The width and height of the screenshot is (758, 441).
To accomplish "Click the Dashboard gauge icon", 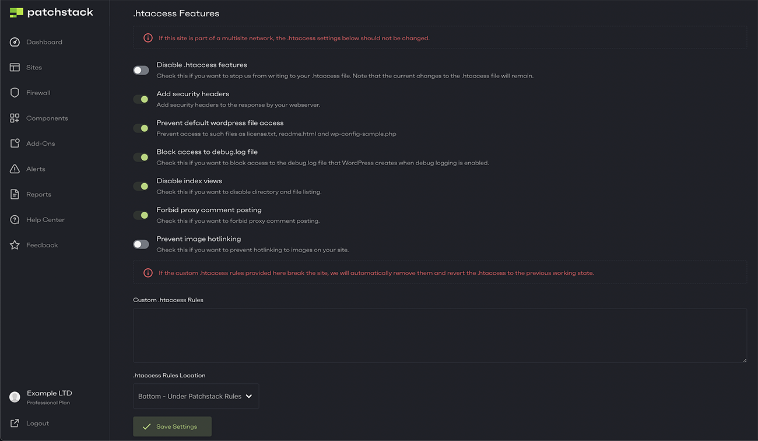I will [x=15, y=42].
